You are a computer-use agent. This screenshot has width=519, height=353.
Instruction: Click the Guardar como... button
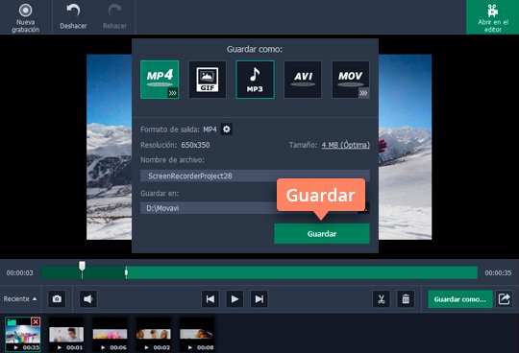(x=460, y=299)
